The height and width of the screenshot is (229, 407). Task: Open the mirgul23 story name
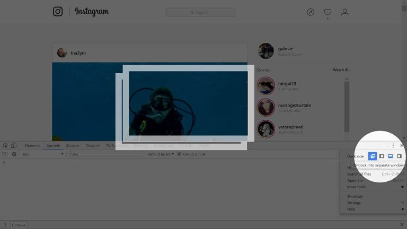(x=287, y=84)
